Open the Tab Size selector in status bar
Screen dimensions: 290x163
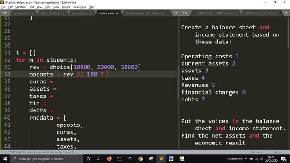click(x=256, y=152)
